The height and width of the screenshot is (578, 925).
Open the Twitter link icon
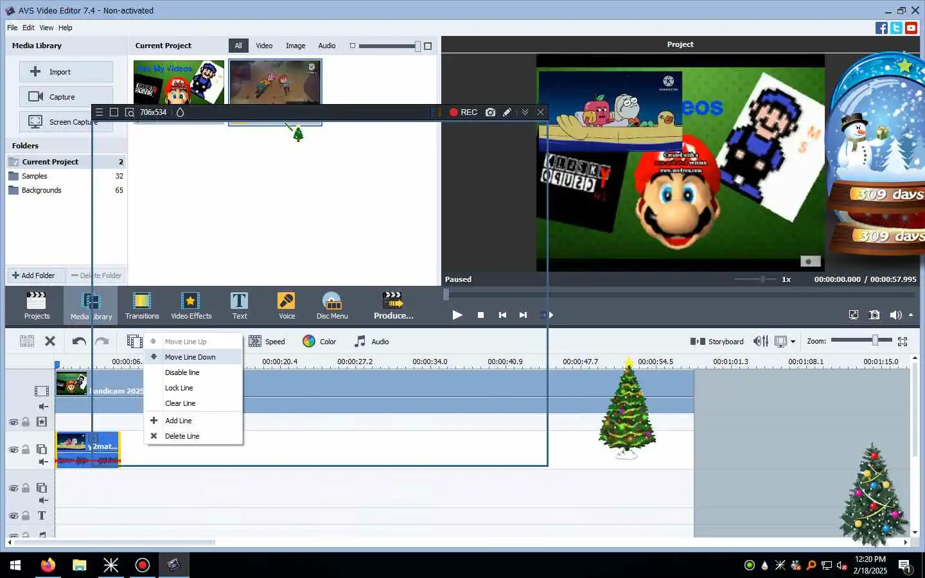(896, 28)
